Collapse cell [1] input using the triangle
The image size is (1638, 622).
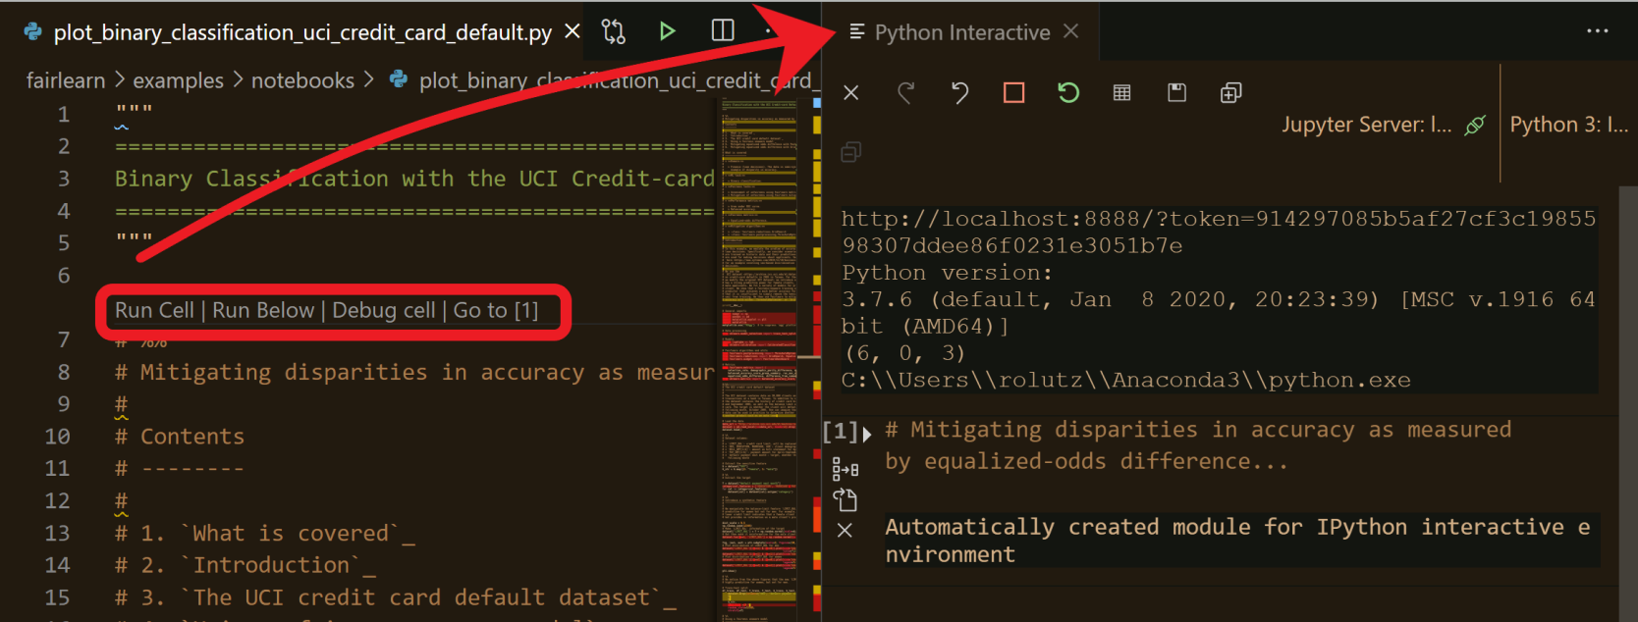tap(867, 435)
